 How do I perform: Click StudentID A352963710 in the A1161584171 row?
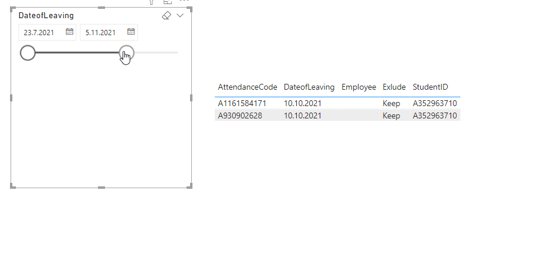click(435, 103)
